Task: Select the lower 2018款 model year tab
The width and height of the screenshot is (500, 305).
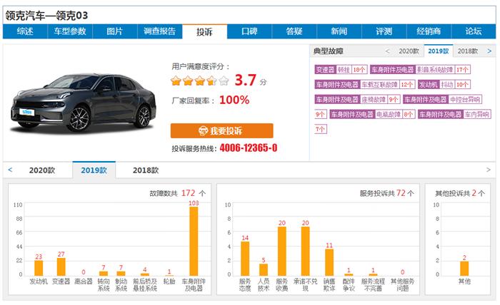Action: (146, 170)
